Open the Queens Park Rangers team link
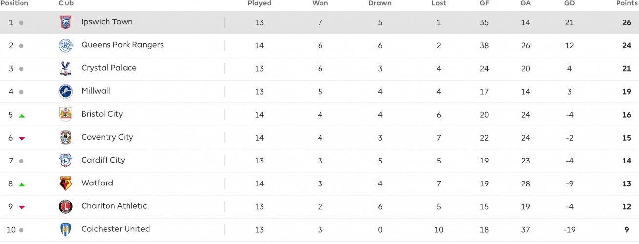 (x=123, y=45)
